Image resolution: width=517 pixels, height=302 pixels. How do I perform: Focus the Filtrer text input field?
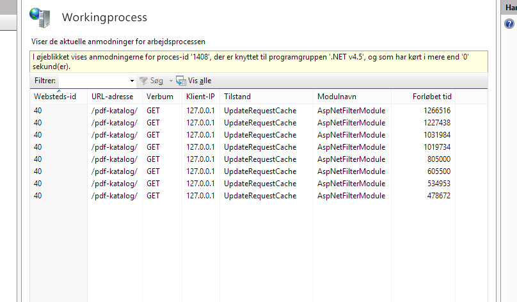pos(93,81)
